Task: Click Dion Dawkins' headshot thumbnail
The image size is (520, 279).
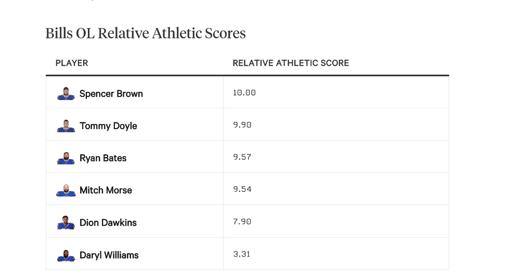Action: (66, 222)
